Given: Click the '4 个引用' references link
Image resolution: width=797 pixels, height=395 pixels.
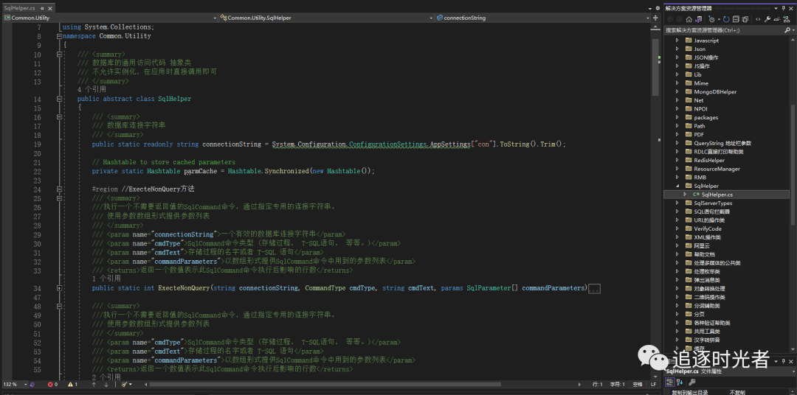Looking at the screenshot, I should point(92,89).
